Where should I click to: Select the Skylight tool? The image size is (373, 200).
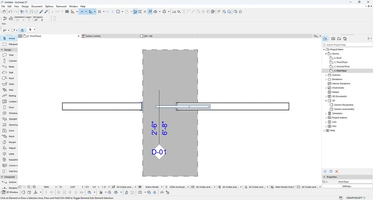click(x=9, y=119)
